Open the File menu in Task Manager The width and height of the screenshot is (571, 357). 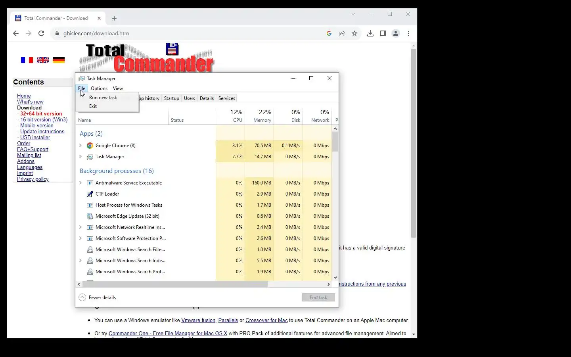coord(82,88)
